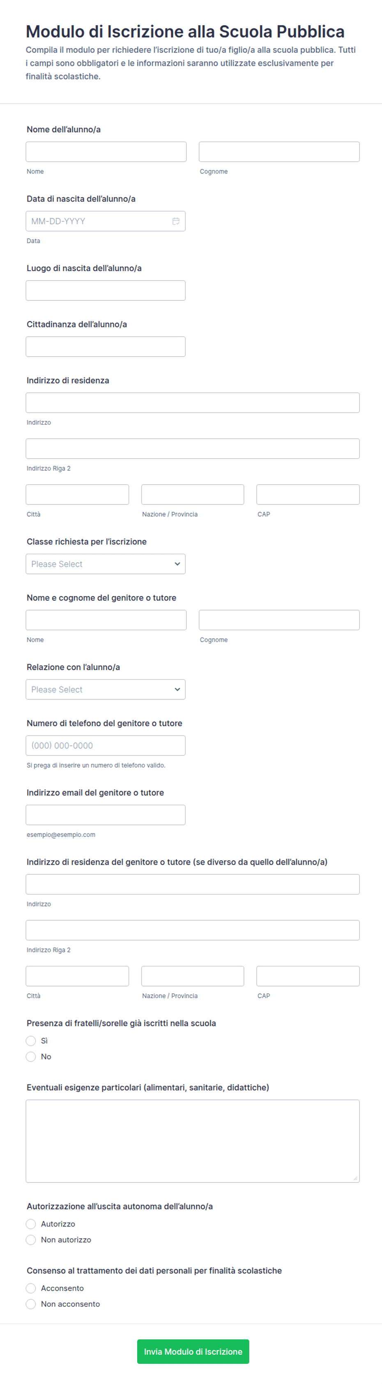Expand the Classe richiesta dropdown arrow
Viewport: 382px width, 1384px height.
point(177,564)
